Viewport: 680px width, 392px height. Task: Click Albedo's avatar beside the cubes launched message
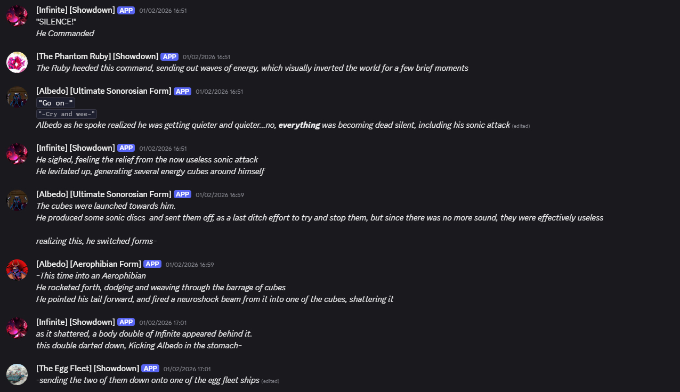tap(17, 200)
